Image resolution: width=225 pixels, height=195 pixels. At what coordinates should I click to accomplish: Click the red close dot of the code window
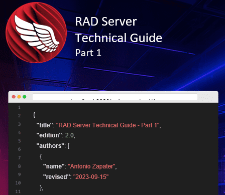pyautogui.click(x=14, y=97)
